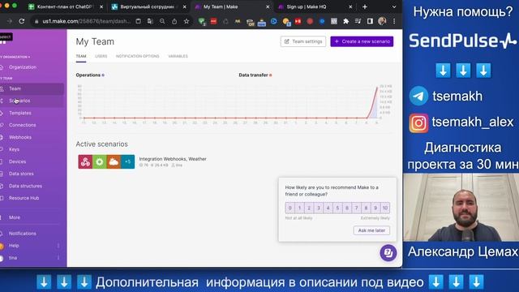Click the zoom magnifier icon in address bar
This screenshot has width=519, height=292.
[x=162, y=21]
